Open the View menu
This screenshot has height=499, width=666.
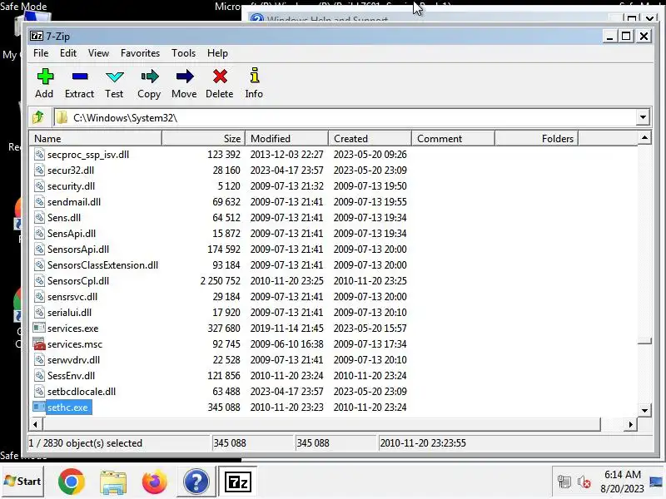pyautogui.click(x=98, y=53)
